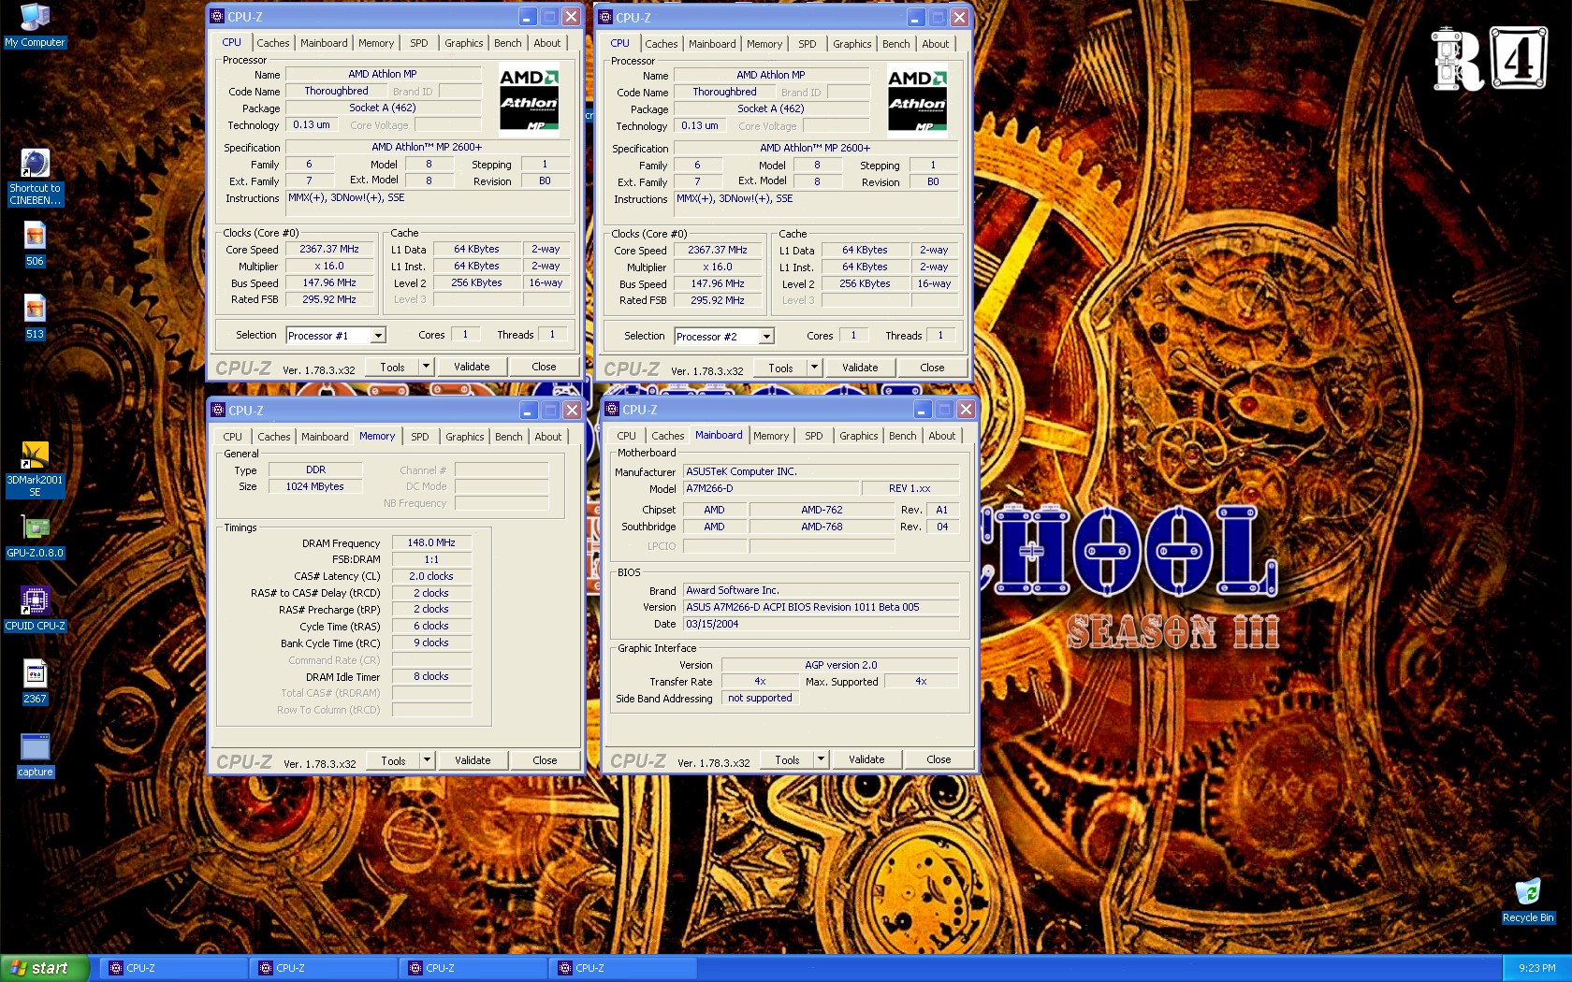Click the CPU-Z title icon of the Memory window

coord(218,410)
